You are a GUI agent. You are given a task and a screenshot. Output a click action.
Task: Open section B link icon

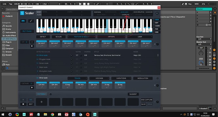157,85
